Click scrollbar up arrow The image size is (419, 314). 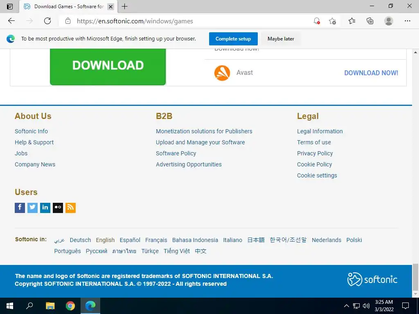[x=415, y=52]
